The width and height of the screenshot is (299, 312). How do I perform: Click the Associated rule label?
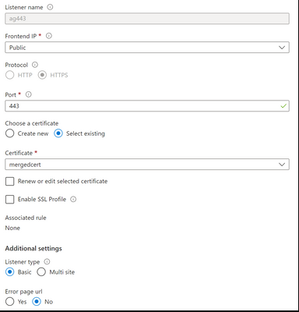26,218
